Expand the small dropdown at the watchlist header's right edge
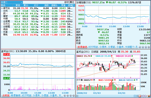 74,5
